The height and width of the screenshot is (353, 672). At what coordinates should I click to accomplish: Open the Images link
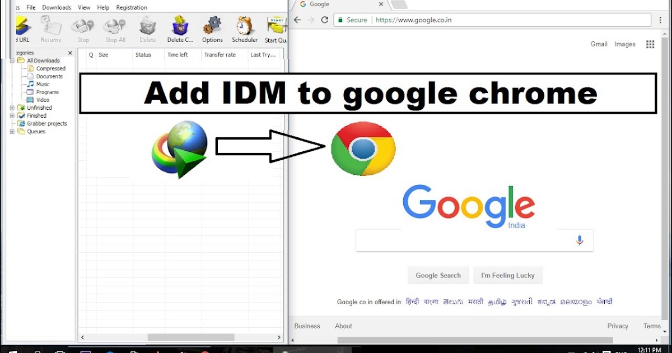[625, 44]
